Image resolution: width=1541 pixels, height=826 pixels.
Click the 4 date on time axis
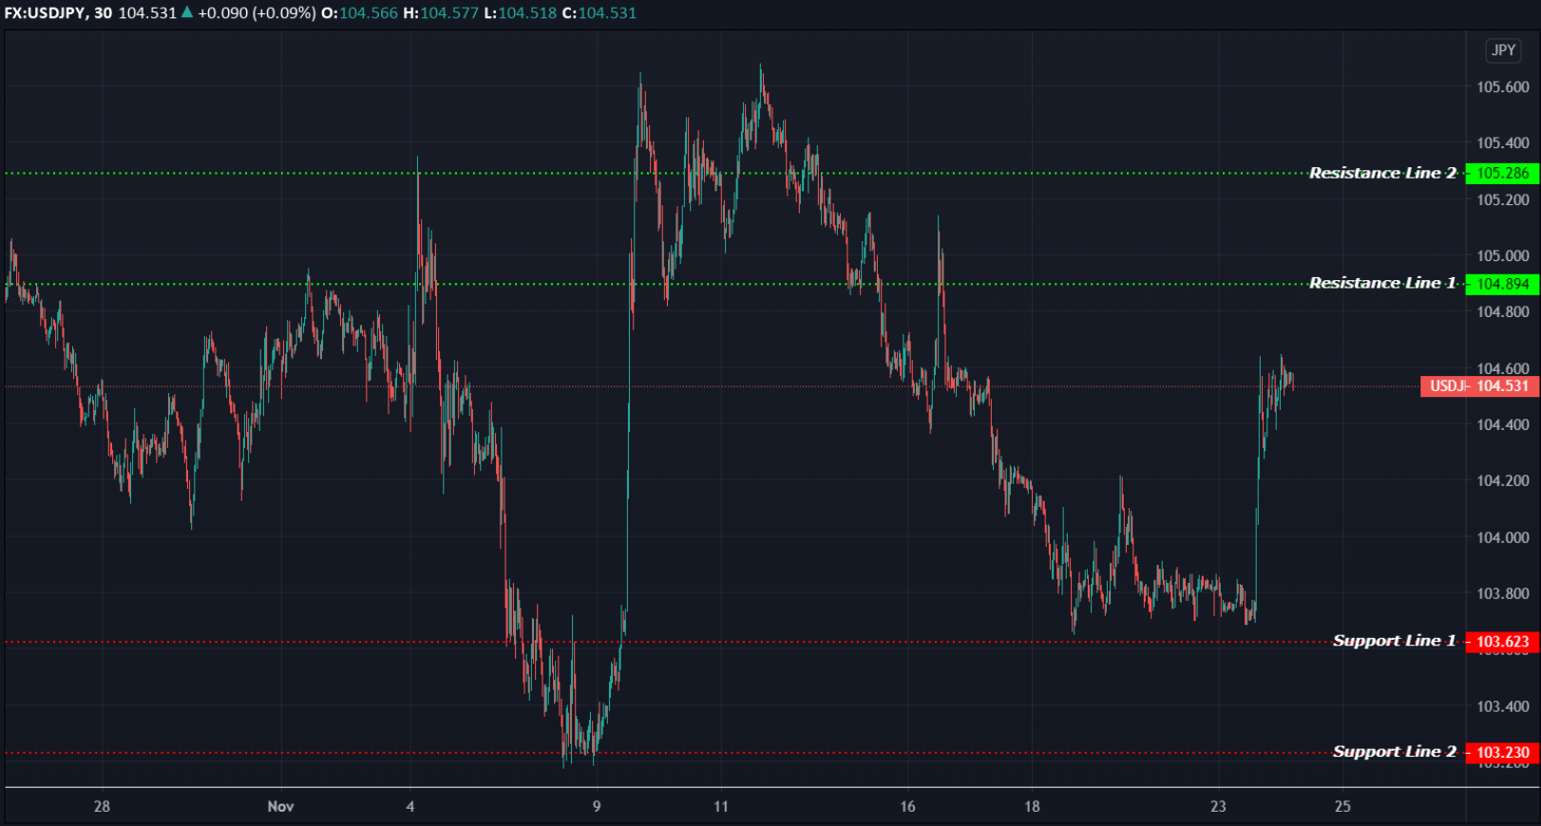[410, 806]
